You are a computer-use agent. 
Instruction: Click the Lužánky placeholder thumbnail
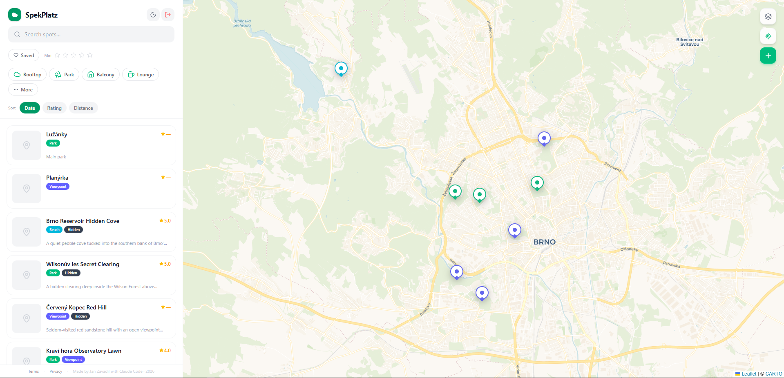pos(27,145)
